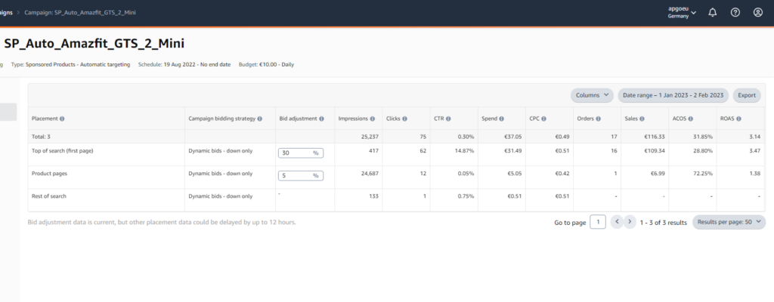Click Product pages impressions 24,687

[x=368, y=174]
